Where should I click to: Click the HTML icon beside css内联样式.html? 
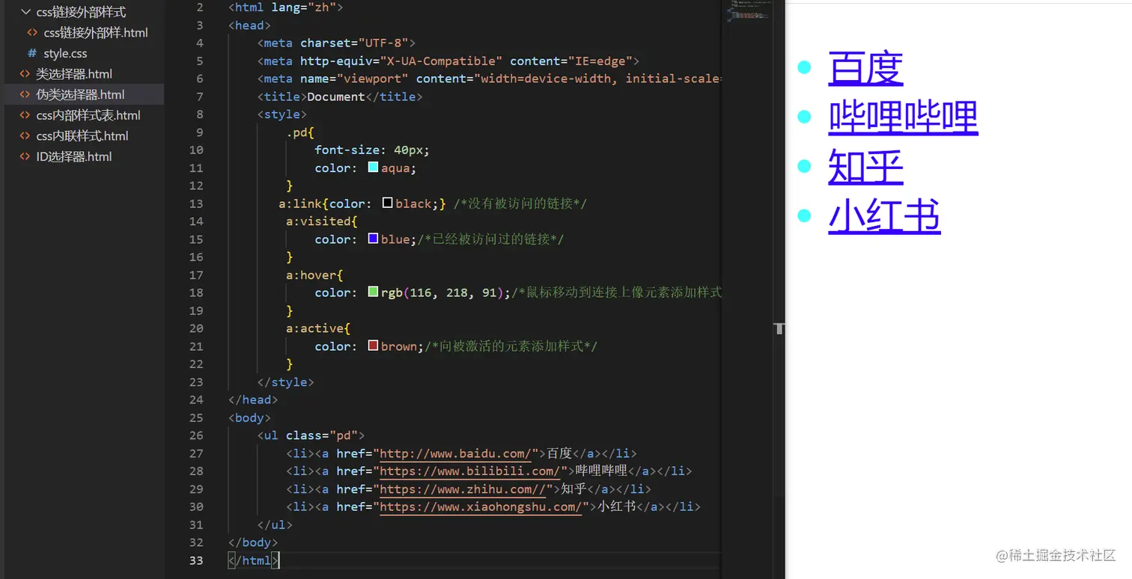click(x=23, y=135)
